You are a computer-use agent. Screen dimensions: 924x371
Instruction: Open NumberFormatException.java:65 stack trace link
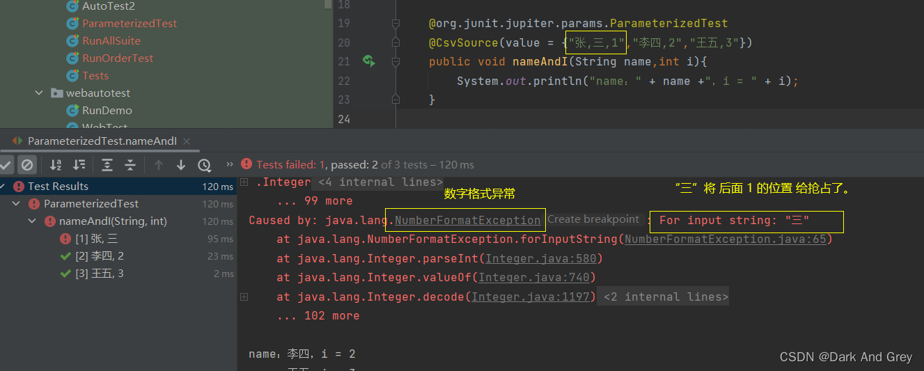click(725, 239)
